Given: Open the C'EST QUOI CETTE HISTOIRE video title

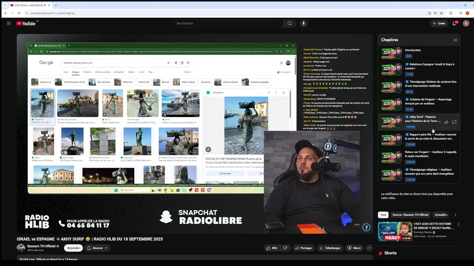Looking at the screenshot, I should 434,226.
